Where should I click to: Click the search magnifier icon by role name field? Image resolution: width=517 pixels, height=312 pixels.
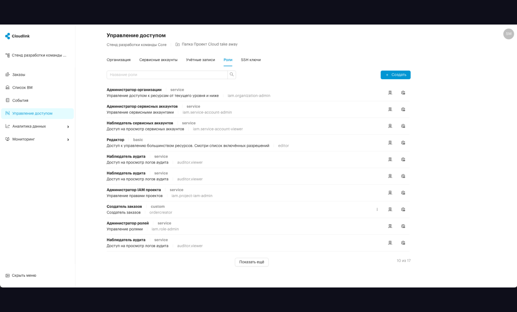click(x=232, y=75)
